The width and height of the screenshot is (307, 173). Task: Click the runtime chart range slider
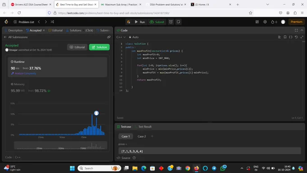[x=60, y=145]
